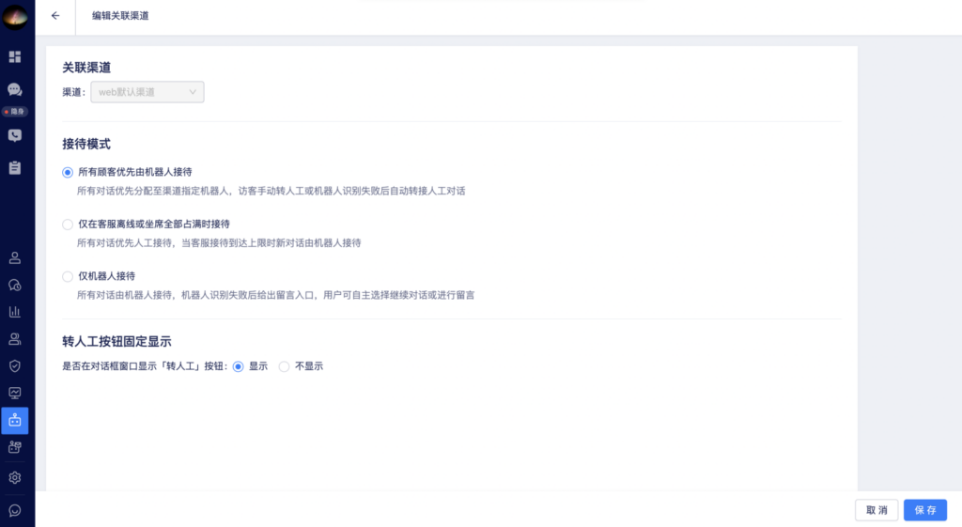Click the 隐身 status badge in sidebar
The width and height of the screenshot is (962, 527).
pos(15,112)
